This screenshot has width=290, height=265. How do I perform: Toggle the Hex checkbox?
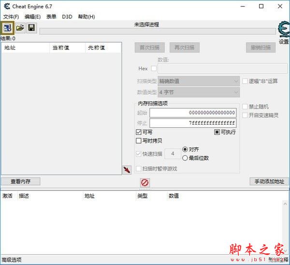(154, 69)
